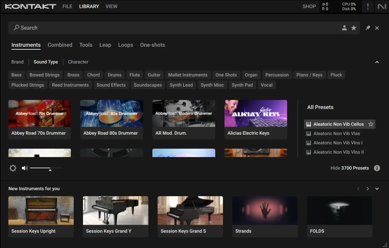389x248 pixels.
Task: Toggle the Synth Lead tag
Action: [x=181, y=85]
